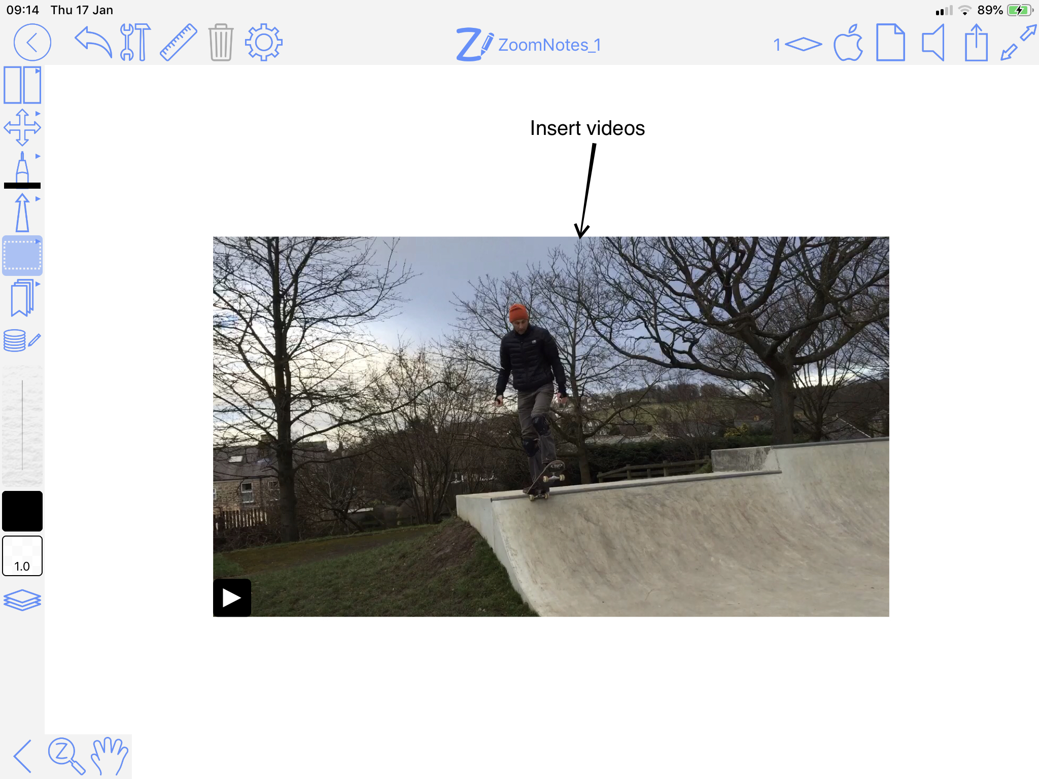The width and height of the screenshot is (1039, 779).
Task: Tap the undo arrow icon
Action: [93, 43]
